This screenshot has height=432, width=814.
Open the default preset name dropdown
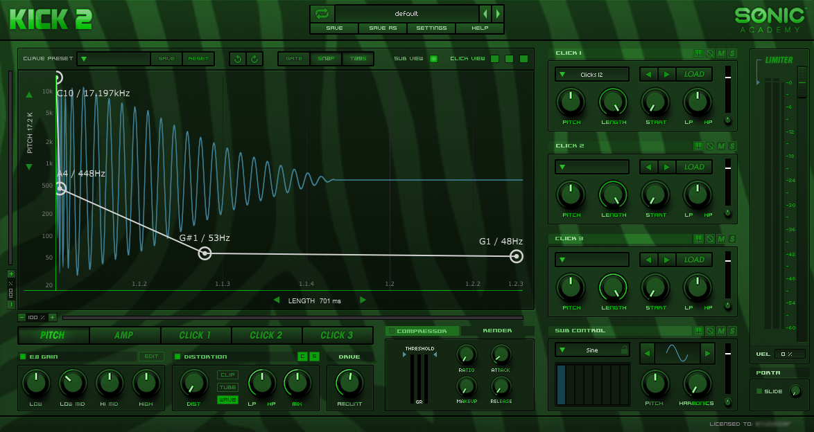[406, 13]
